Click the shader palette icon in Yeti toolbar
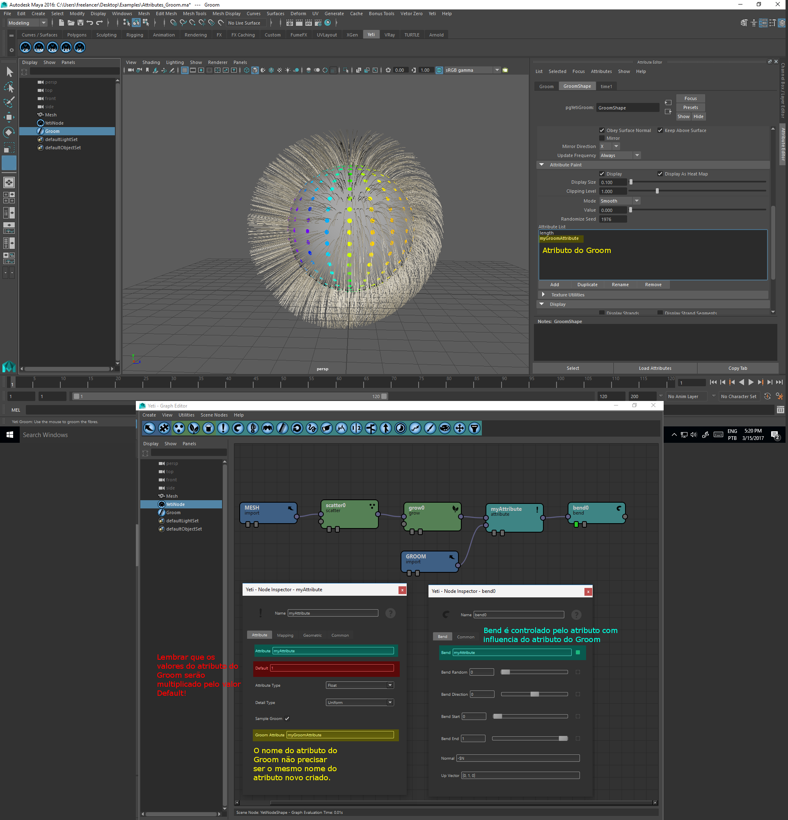Viewport: 788px width, 820px height. click(x=444, y=428)
